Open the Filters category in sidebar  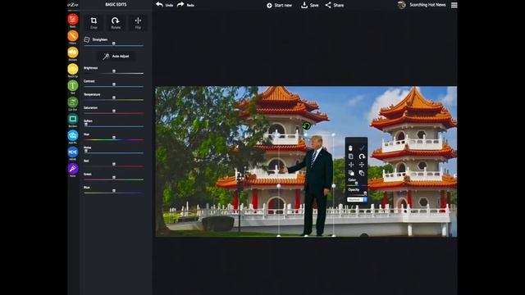(73, 36)
